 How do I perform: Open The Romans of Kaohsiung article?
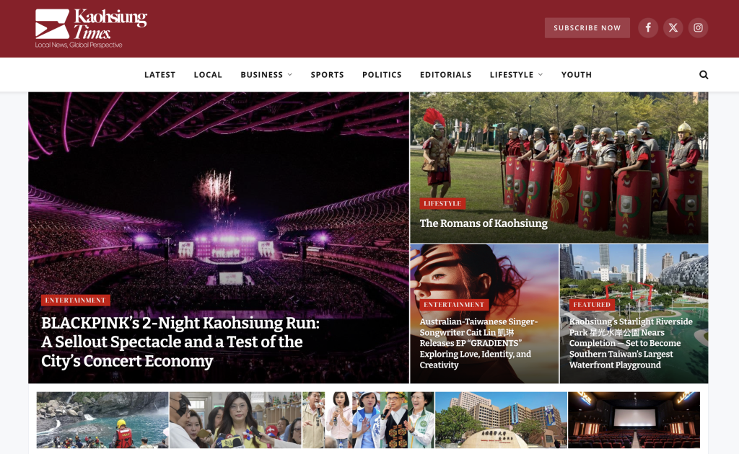pos(484,223)
